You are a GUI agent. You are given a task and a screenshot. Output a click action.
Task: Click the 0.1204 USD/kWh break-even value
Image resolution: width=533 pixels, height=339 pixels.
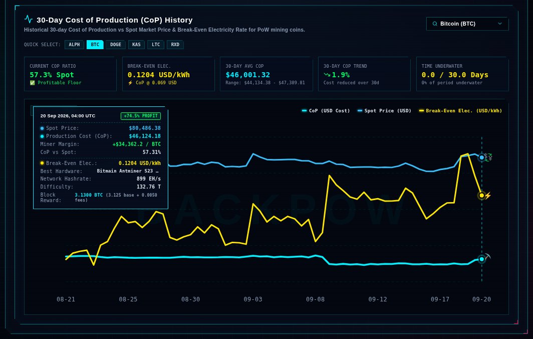pyautogui.click(x=159, y=75)
